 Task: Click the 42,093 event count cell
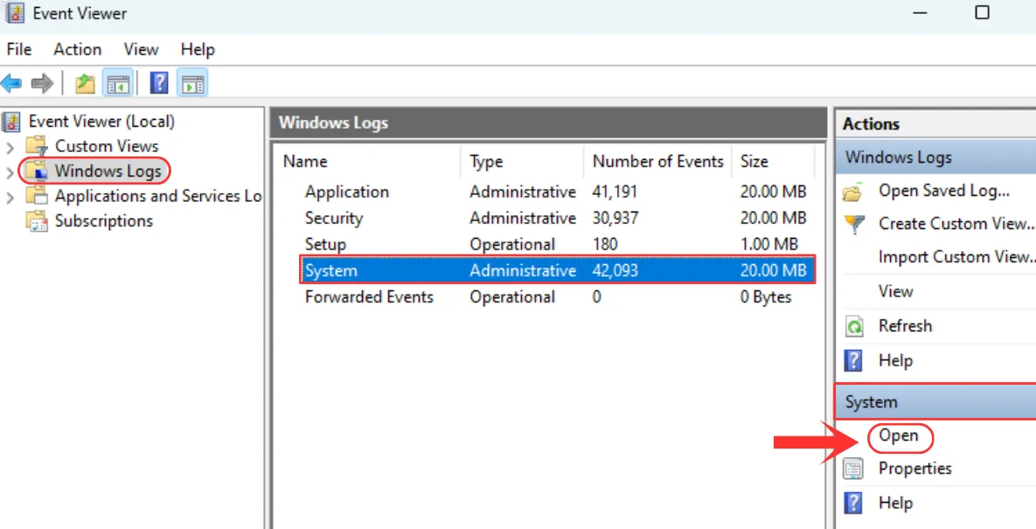pyautogui.click(x=615, y=271)
